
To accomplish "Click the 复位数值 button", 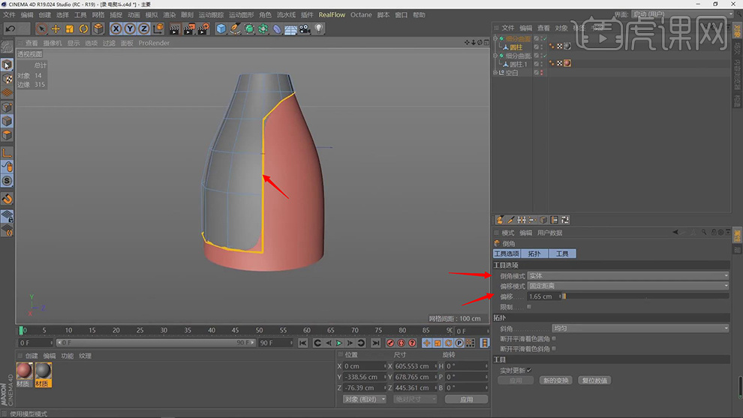I will [x=595, y=380].
